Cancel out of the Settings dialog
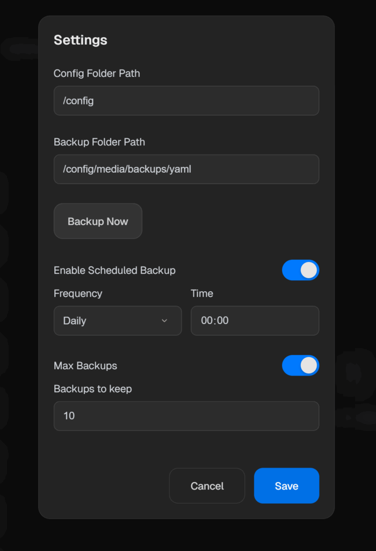The height and width of the screenshot is (551, 376). point(207,485)
